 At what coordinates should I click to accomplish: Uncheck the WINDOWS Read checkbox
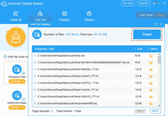(x=23, y=99)
